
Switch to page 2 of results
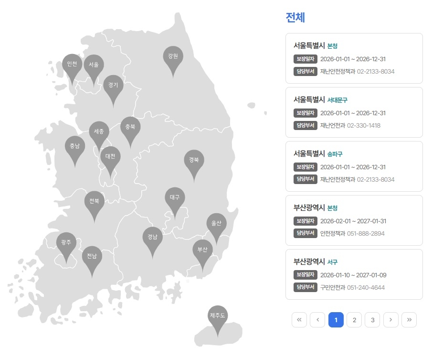[x=354, y=320]
